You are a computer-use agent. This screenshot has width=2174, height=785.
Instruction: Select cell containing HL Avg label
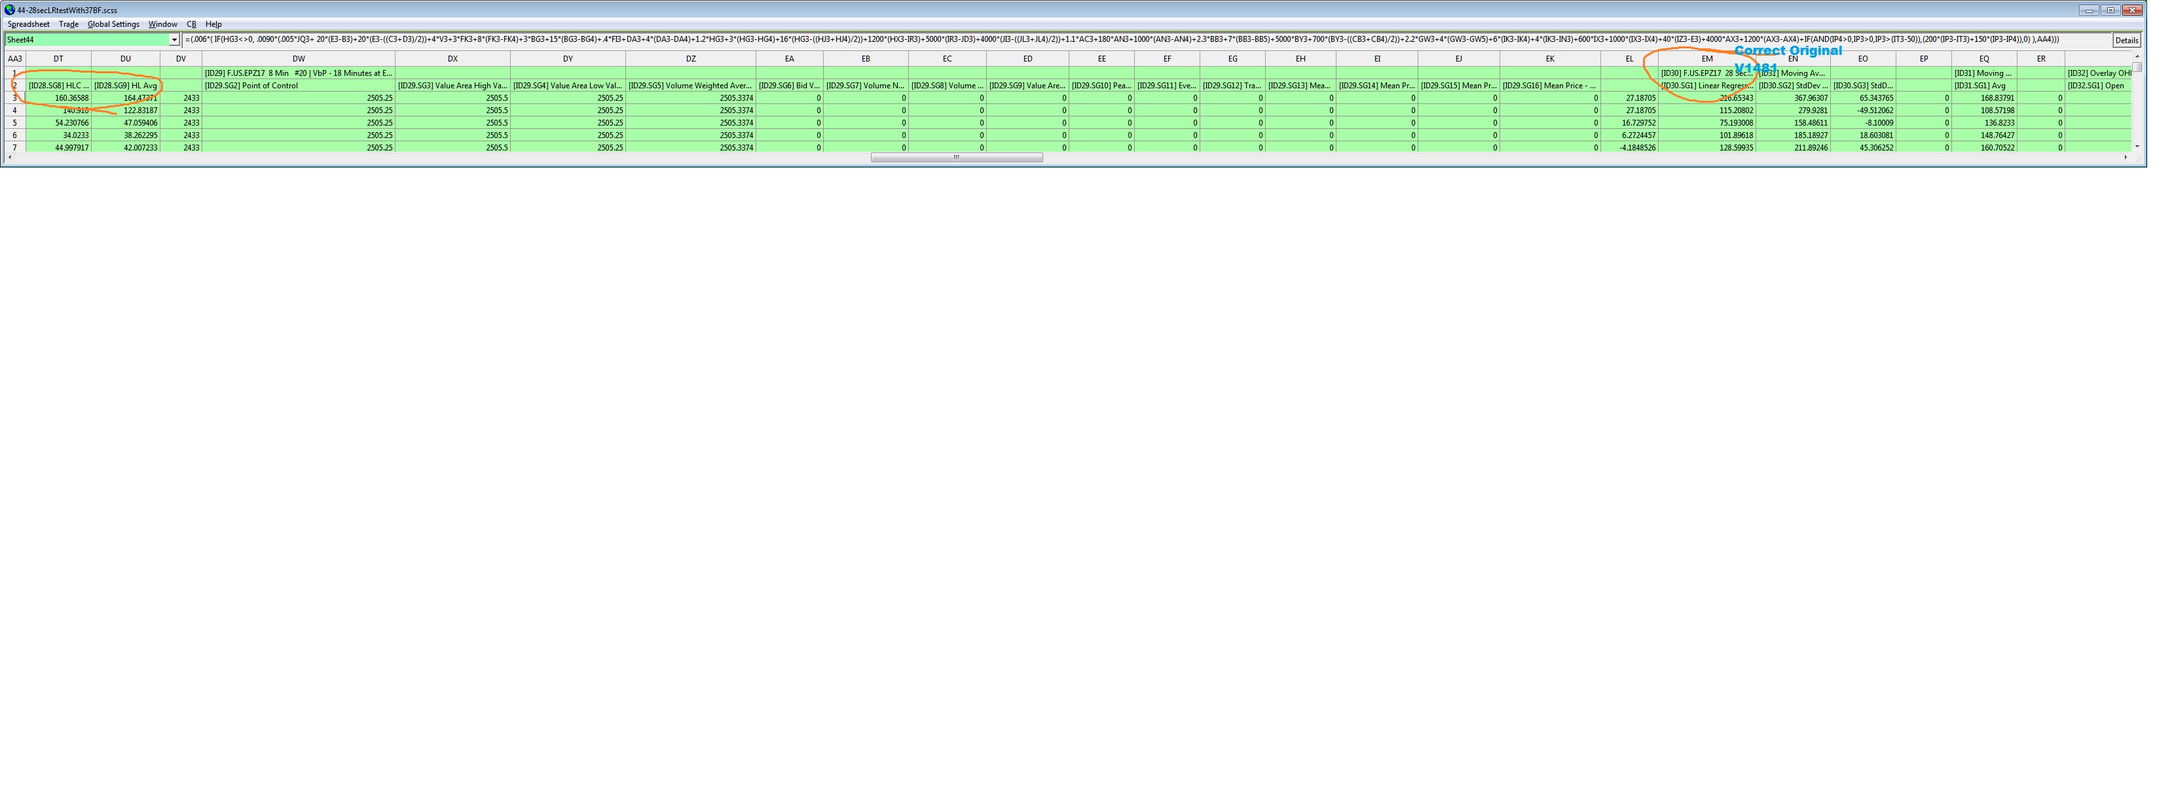point(126,86)
